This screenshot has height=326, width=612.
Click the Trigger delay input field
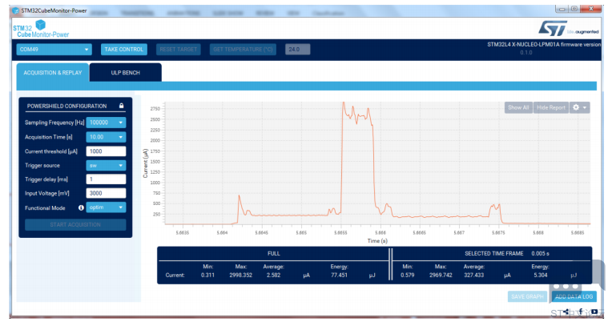tap(106, 179)
